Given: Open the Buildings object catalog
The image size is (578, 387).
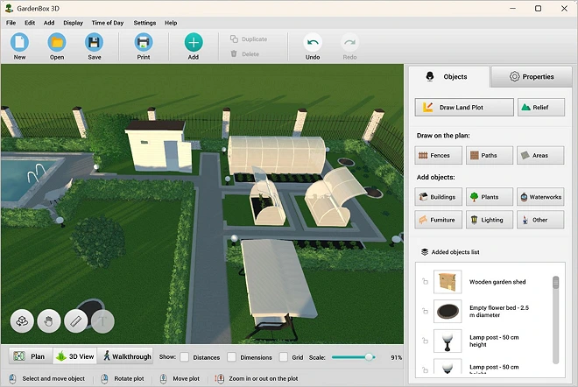Looking at the screenshot, I should coord(438,197).
